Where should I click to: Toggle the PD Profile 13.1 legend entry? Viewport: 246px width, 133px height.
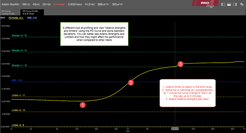click(x=16, y=18)
